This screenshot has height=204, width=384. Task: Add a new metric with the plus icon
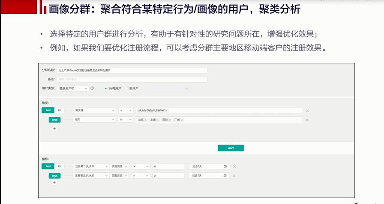(54, 183)
